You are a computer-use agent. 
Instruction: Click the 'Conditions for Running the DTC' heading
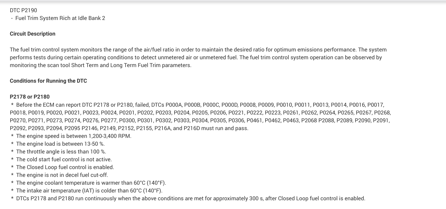(x=48, y=81)
